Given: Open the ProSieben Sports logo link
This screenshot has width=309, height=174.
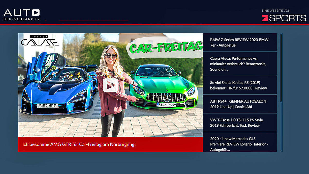Looking at the screenshot, I should (284, 18).
